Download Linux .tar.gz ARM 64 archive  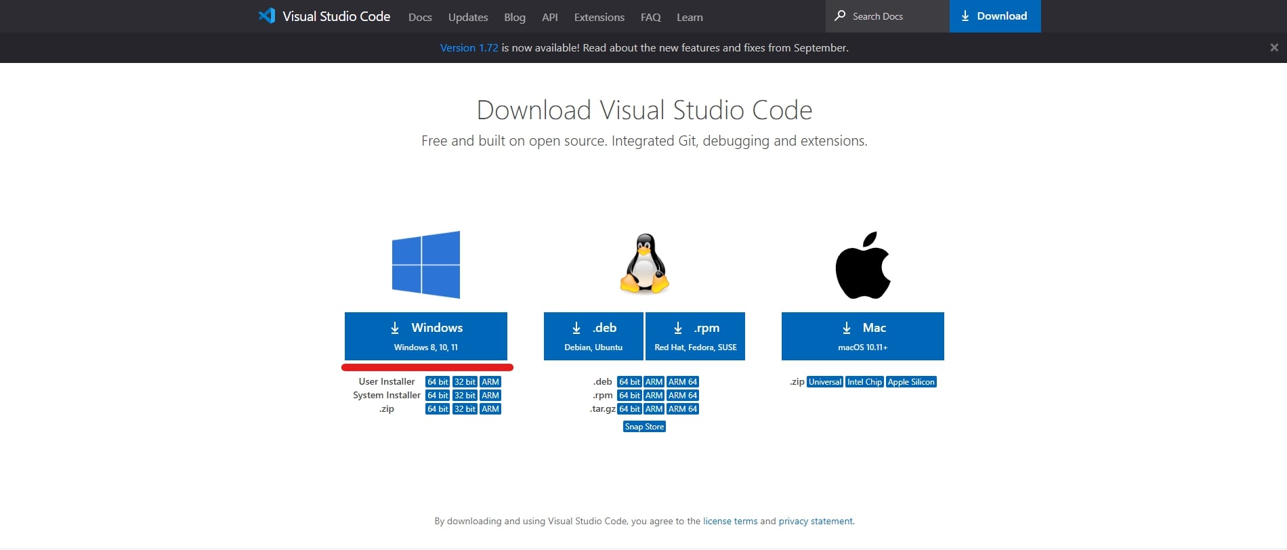(x=683, y=409)
